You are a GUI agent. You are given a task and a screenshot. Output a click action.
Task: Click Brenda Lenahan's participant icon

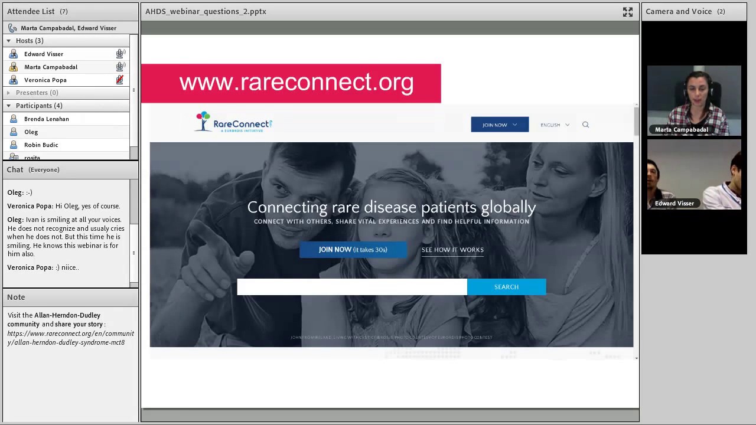coord(14,119)
